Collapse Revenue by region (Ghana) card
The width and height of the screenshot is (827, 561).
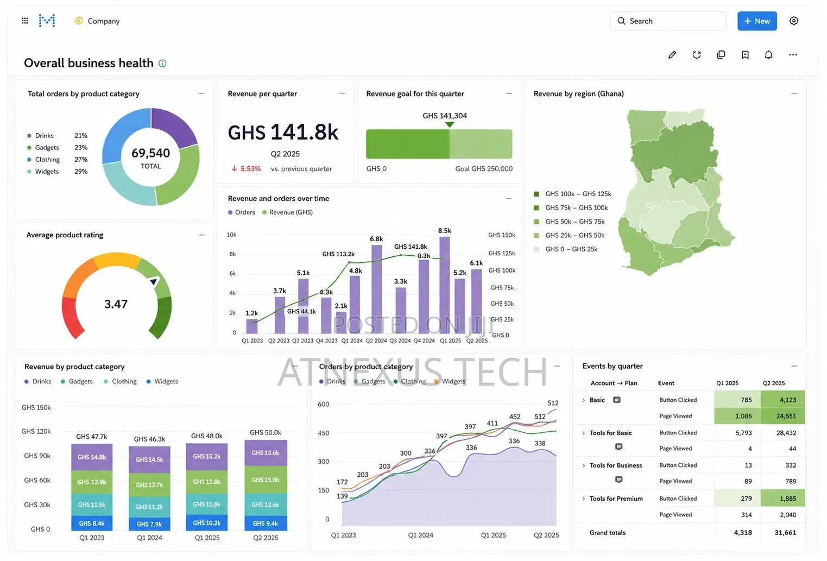coord(794,93)
